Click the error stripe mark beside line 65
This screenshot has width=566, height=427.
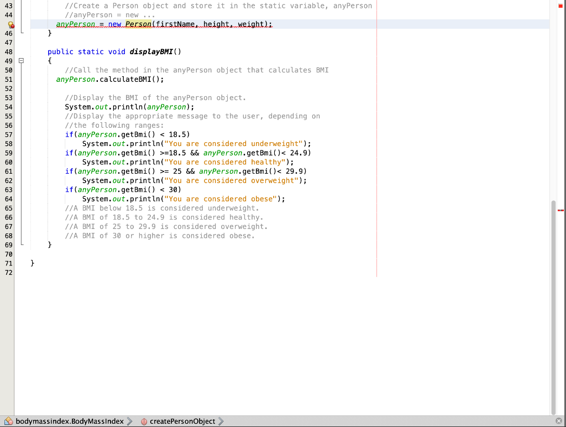click(x=560, y=210)
